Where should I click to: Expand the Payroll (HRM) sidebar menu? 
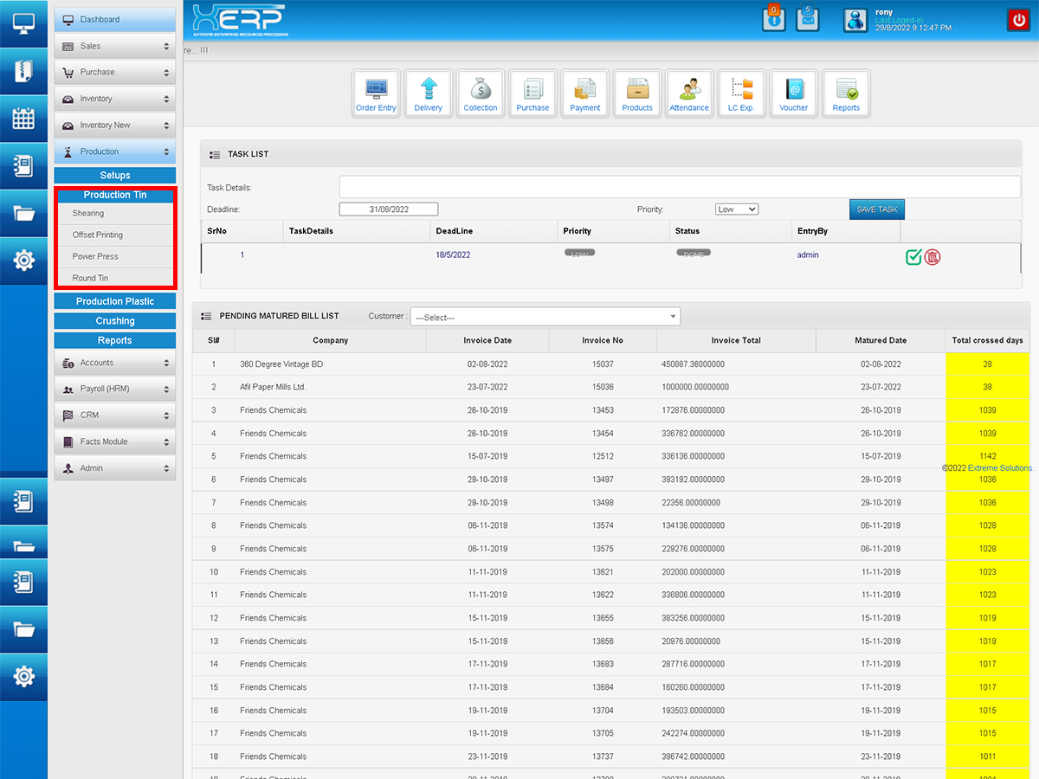(x=115, y=389)
